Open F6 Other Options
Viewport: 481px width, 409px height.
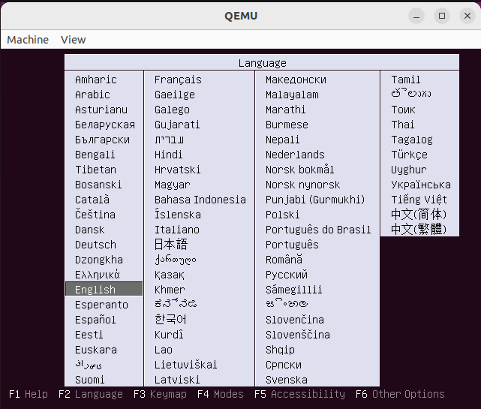pyautogui.click(x=400, y=394)
